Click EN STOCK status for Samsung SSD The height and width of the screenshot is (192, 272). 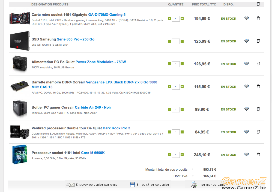[x=228, y=41]
